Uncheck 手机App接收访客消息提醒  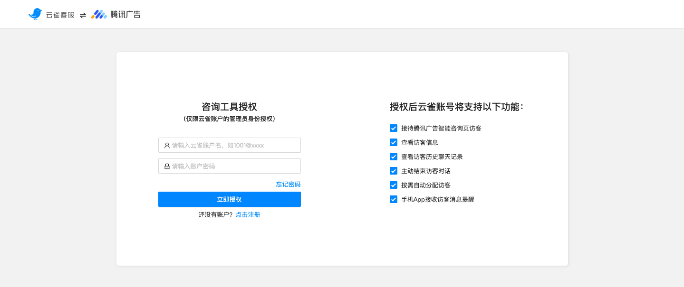coord(394,199)
